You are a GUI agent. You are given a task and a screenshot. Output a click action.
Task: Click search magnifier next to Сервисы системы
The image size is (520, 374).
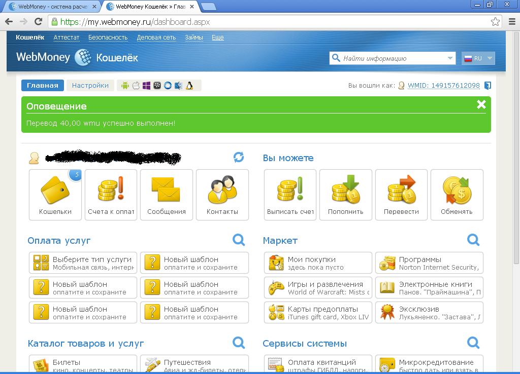[473, 343]
